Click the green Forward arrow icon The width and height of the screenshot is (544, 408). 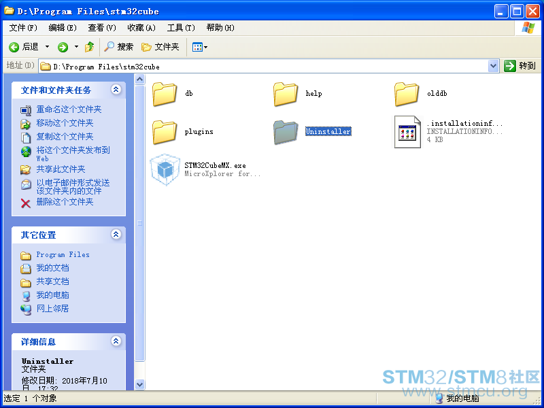click(63, 47)
